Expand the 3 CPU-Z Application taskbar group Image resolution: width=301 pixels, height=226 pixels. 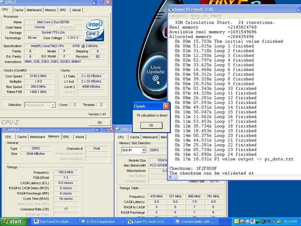click(x=102, y=221)
